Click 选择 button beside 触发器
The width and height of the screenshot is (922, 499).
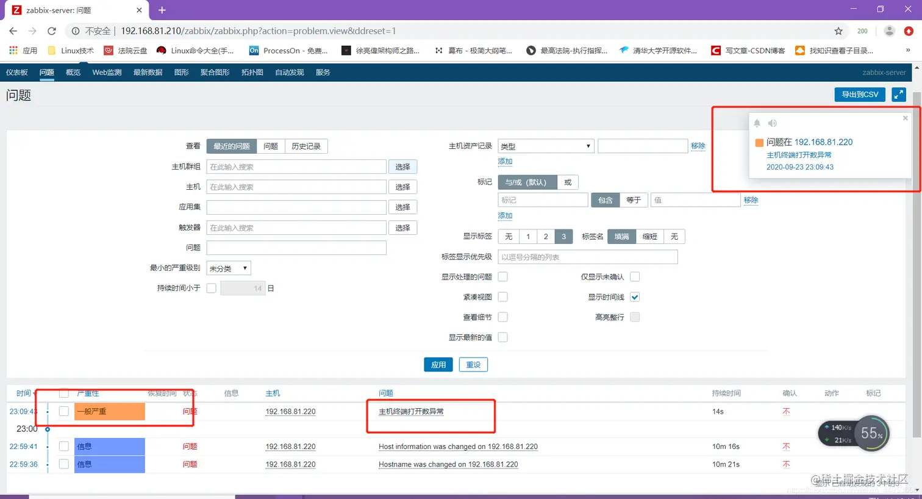pyautogui.click(x=402, y=228)
